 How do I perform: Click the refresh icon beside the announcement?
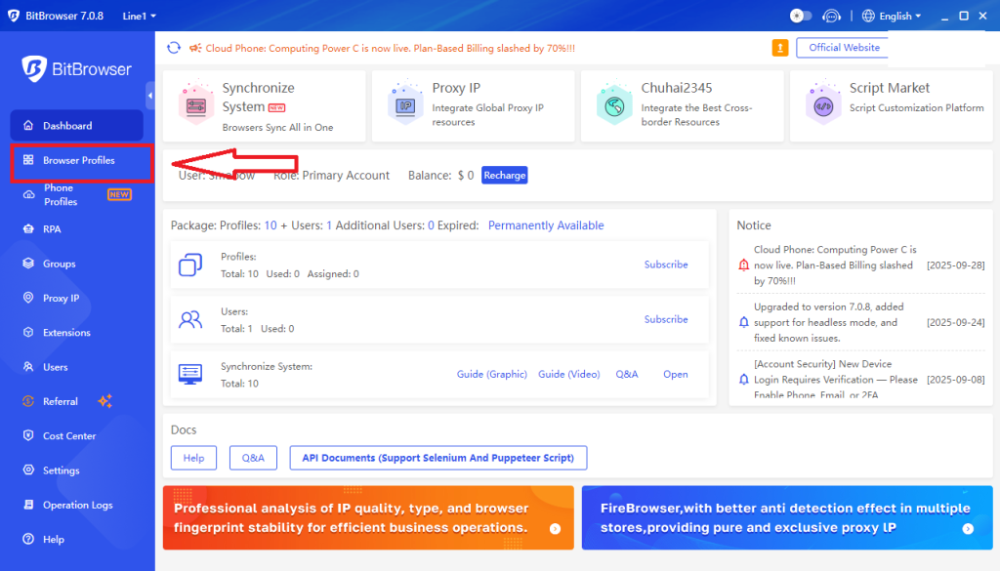[x=176, y=47]
